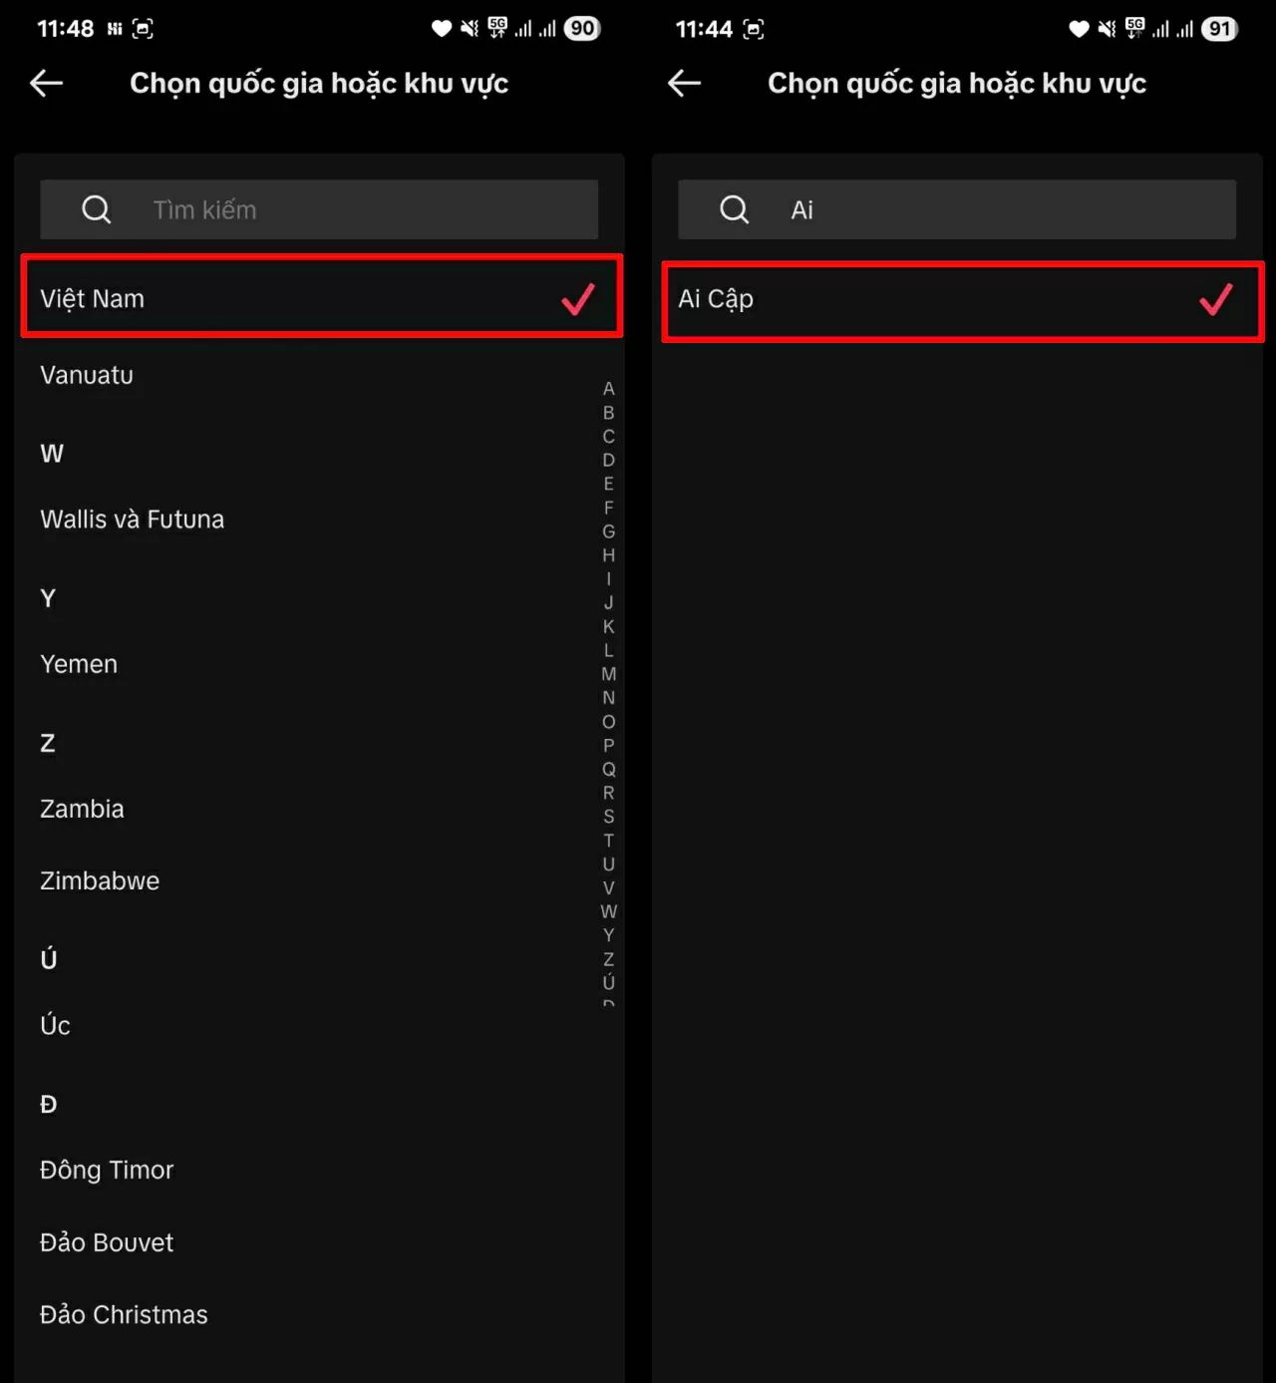1276x1383 pixels.
Task: Select Vanuatu from the country list
Action: coord(87,375)
